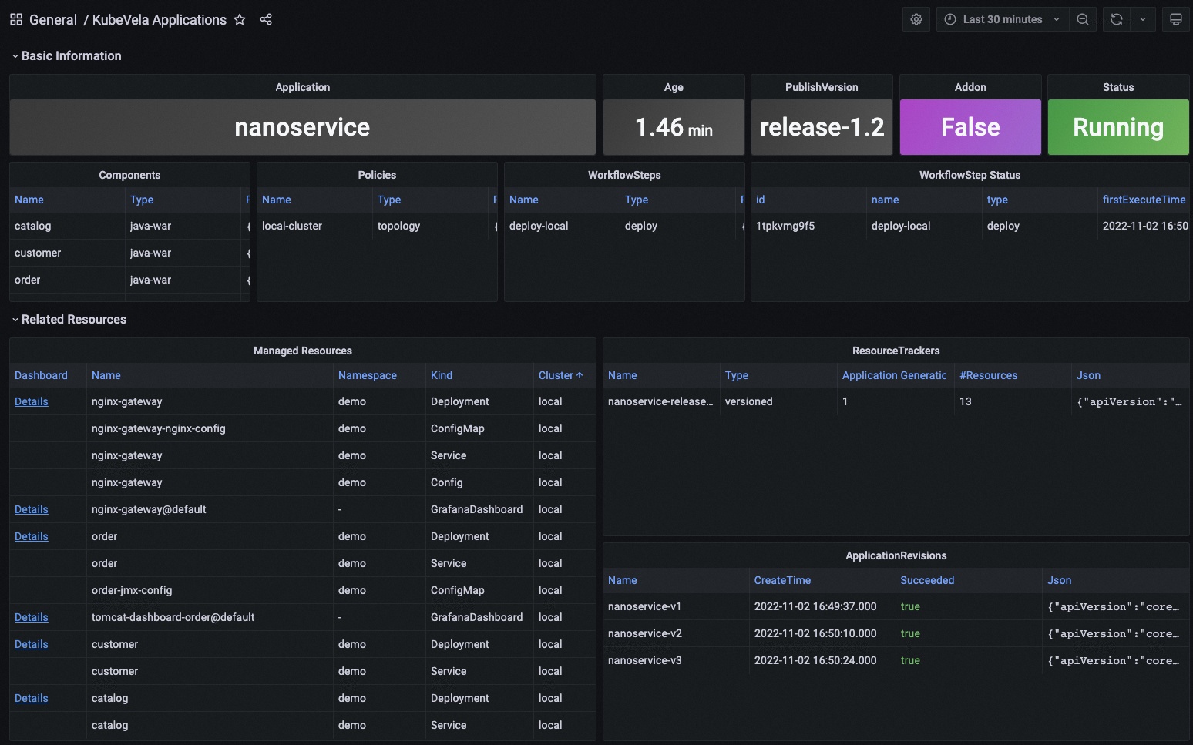The width and height of the screenshot is (1193, 745).
Task: Sort WorkflowSteps table by Type header
Action: pyautogui.click(x=637, y=200)
